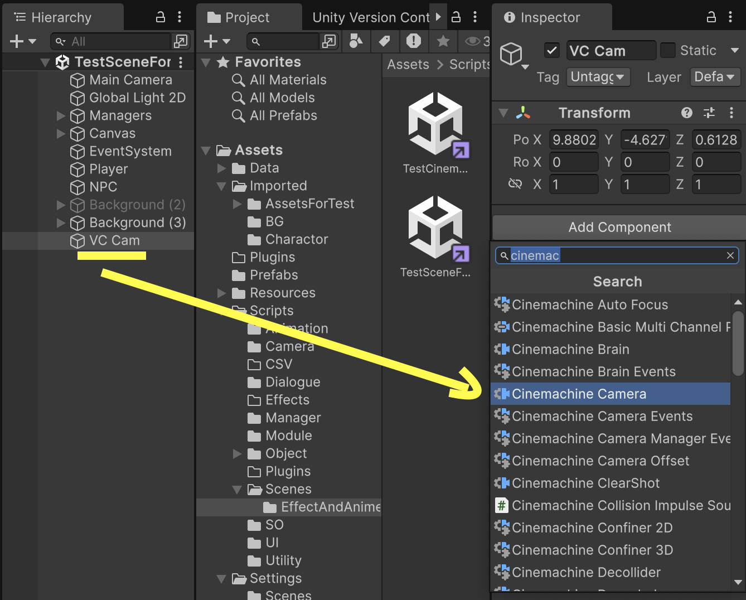Lock the Hierarchy panel with padlock icon
Viewport: 746px width, 600px height.
[x=160, y=17]
